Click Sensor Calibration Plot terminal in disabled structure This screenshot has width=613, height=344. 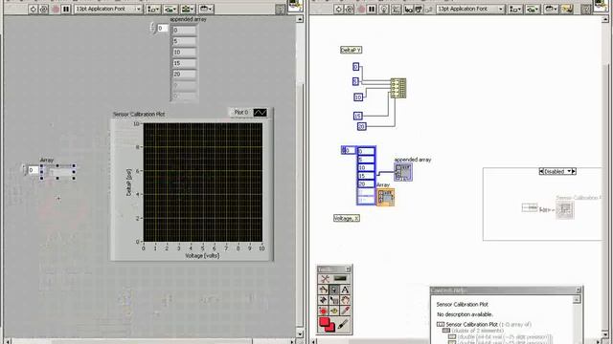(565, 210)
